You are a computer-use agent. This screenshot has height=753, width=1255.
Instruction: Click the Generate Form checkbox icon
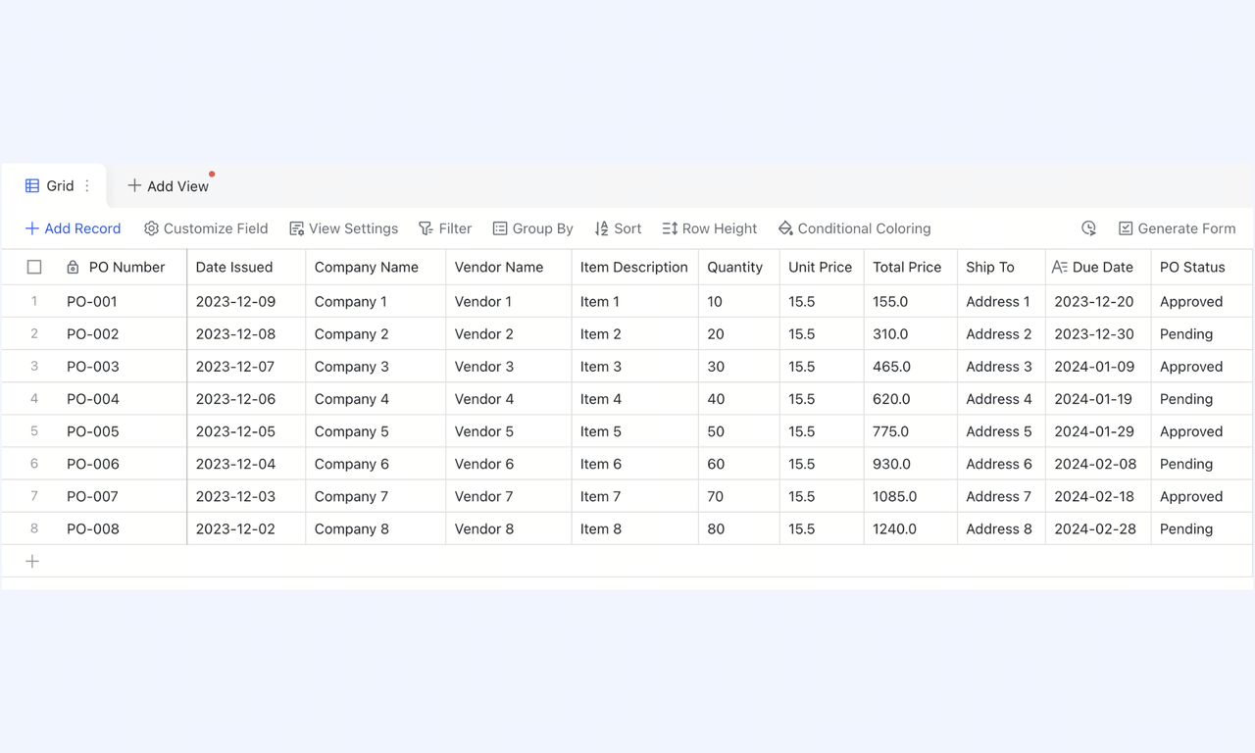[1126, 228]
